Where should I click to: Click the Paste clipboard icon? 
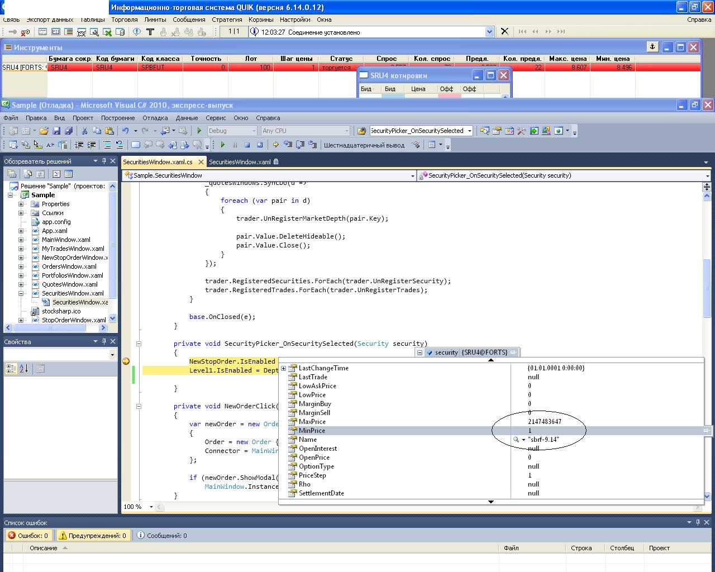pyautogui.click(x=109, y=131)
